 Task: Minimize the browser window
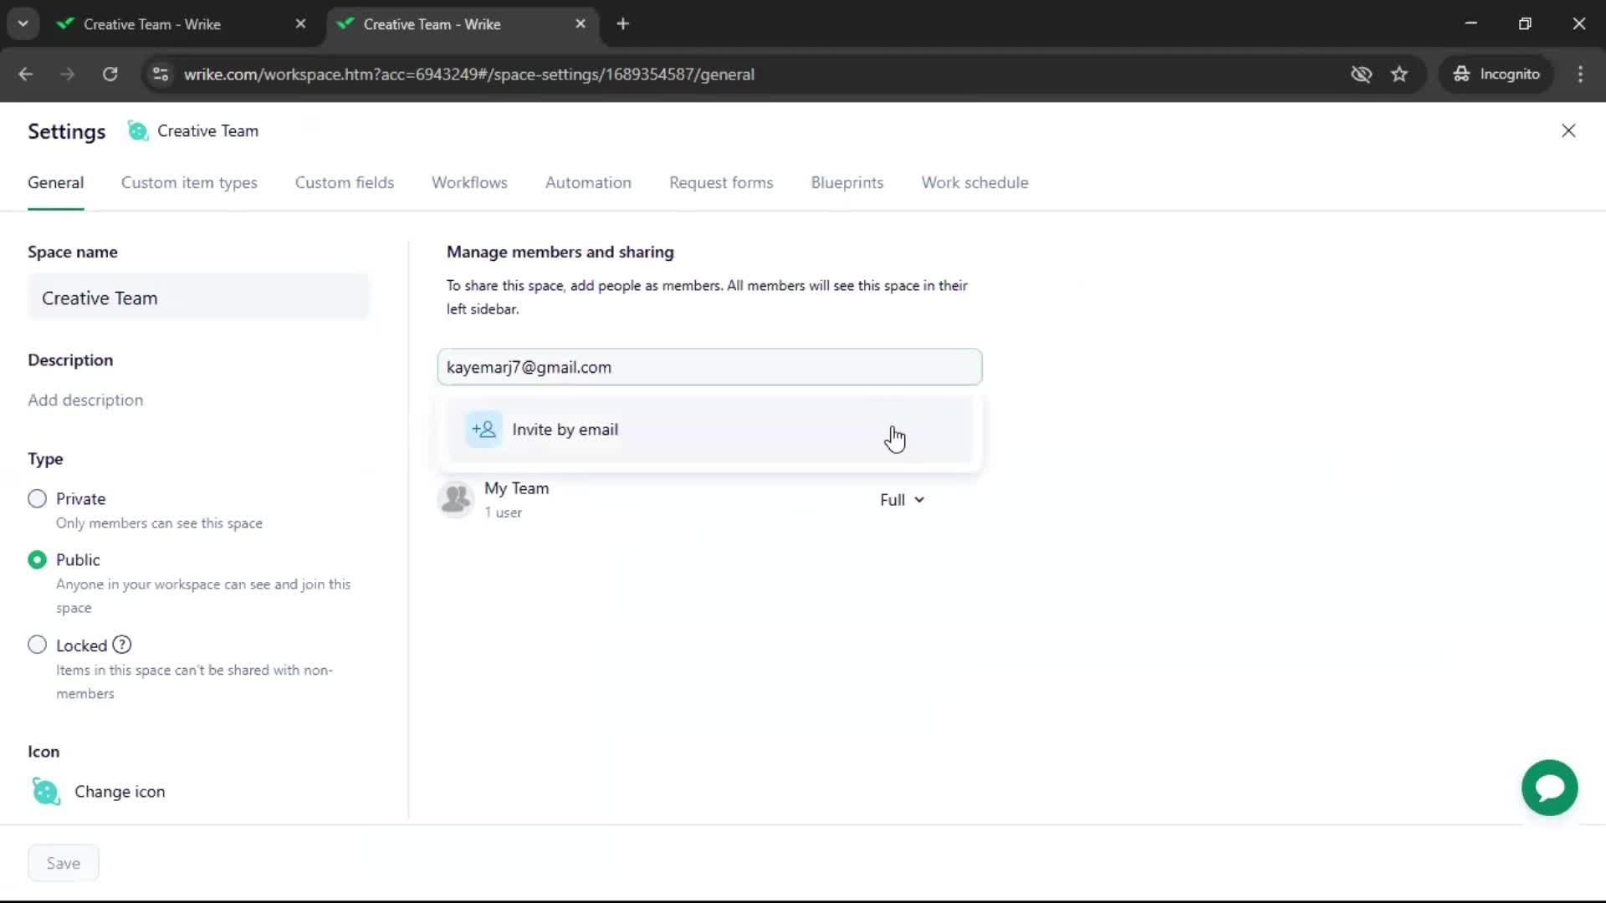pyautogui.click(x=1470, y=24)
